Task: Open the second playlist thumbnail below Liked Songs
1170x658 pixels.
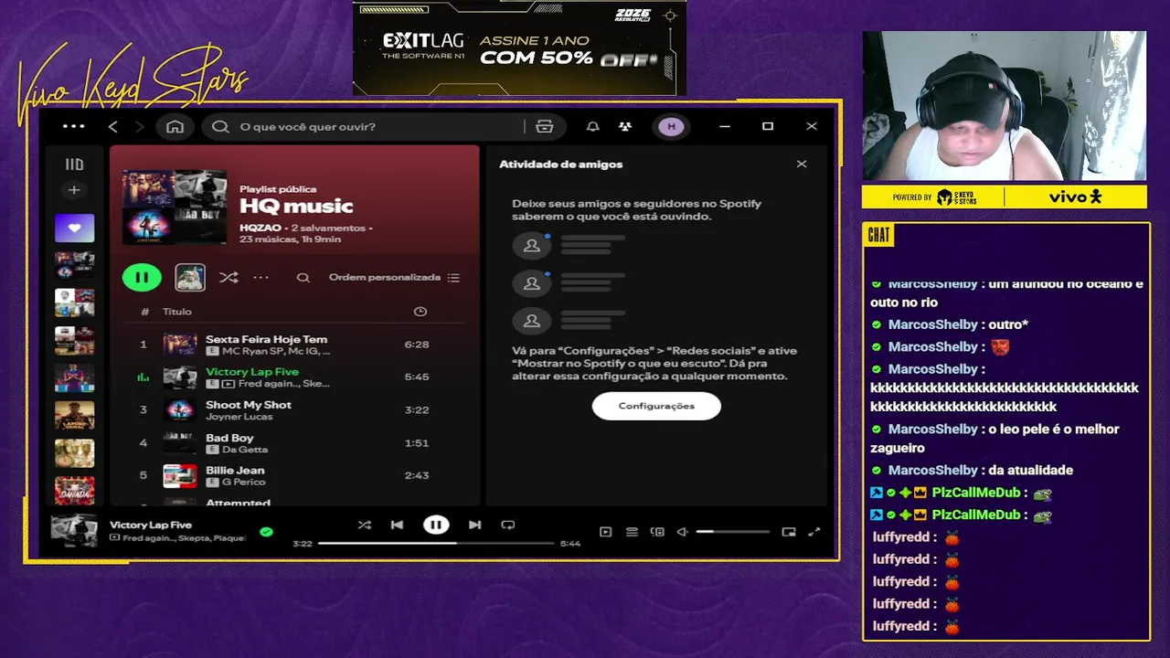Action: click(x=74, y=302)
